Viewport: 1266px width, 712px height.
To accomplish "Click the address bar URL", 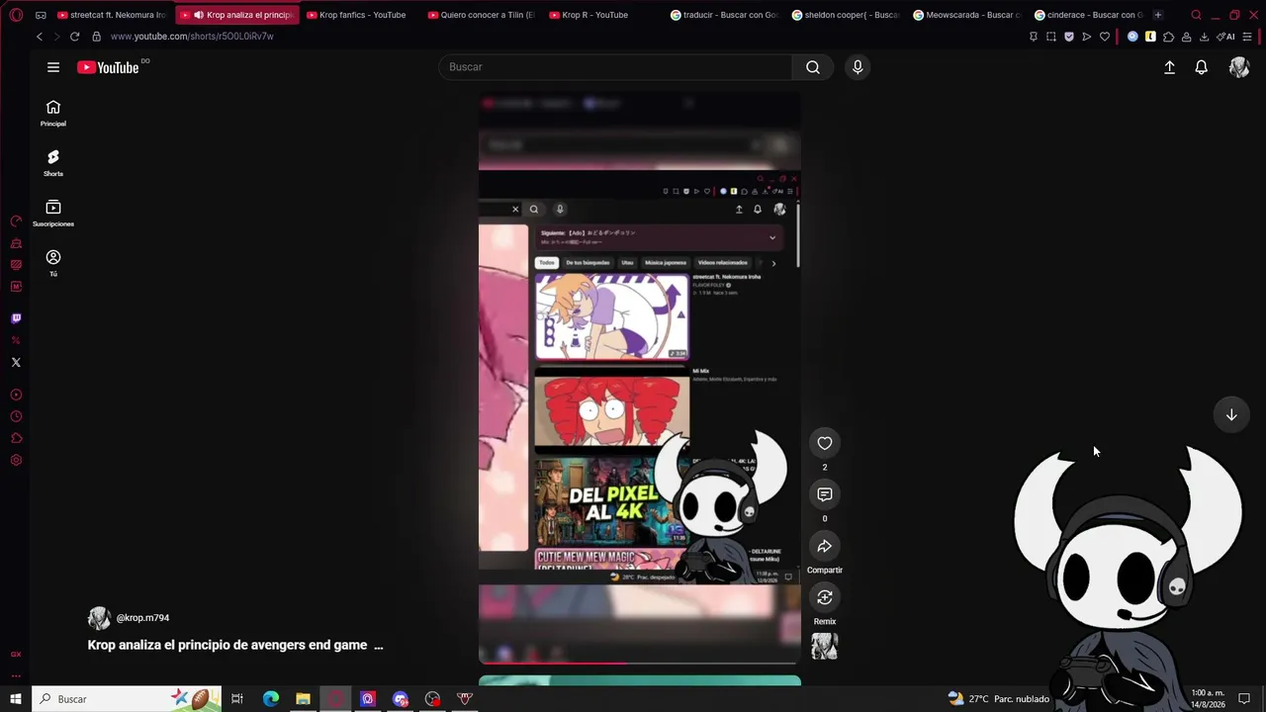I will [192, 37].
